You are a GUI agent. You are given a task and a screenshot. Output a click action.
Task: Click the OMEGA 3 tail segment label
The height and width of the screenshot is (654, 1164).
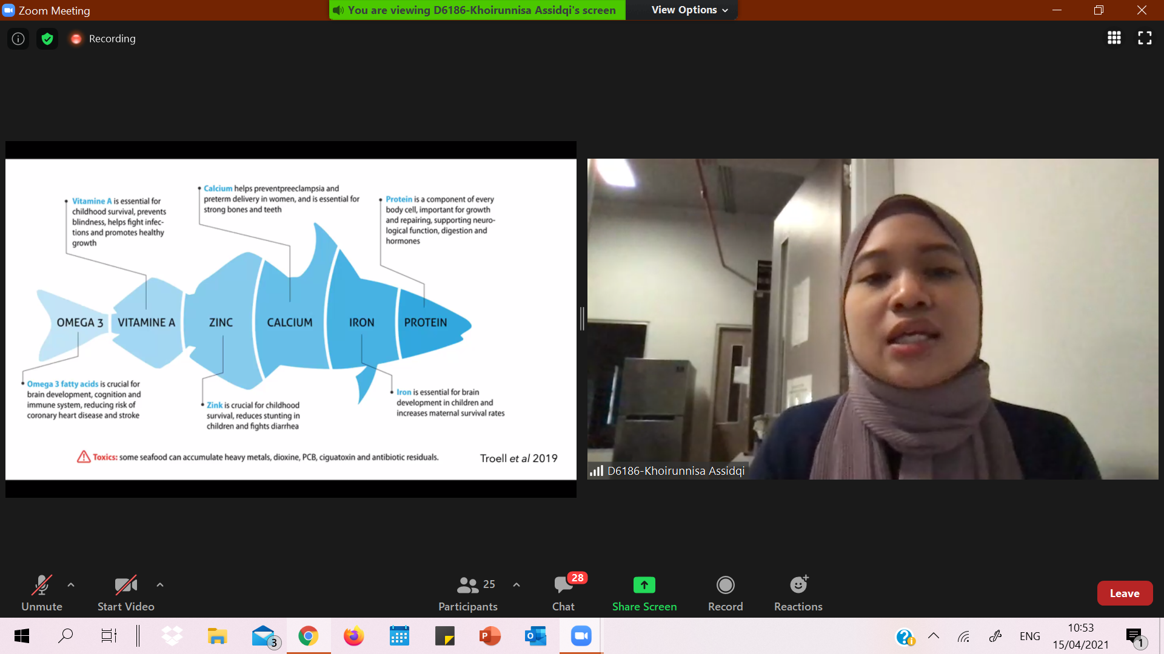[79, 323]
